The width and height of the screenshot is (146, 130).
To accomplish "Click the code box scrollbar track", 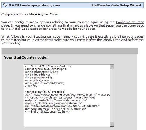I will (112, 96).
